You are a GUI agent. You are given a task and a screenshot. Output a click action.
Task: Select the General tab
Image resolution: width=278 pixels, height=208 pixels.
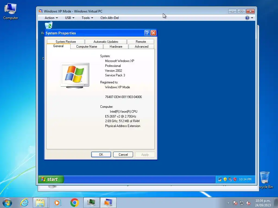coord(58,46)
